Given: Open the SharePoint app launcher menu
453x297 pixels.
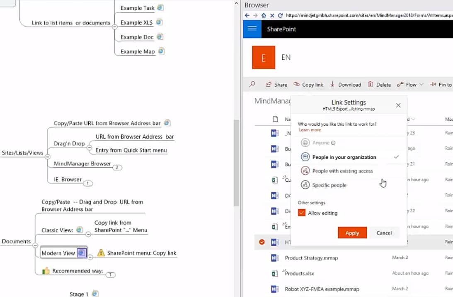Looking at the screenshot, I should pyautogui.click(x=252, y=29).
